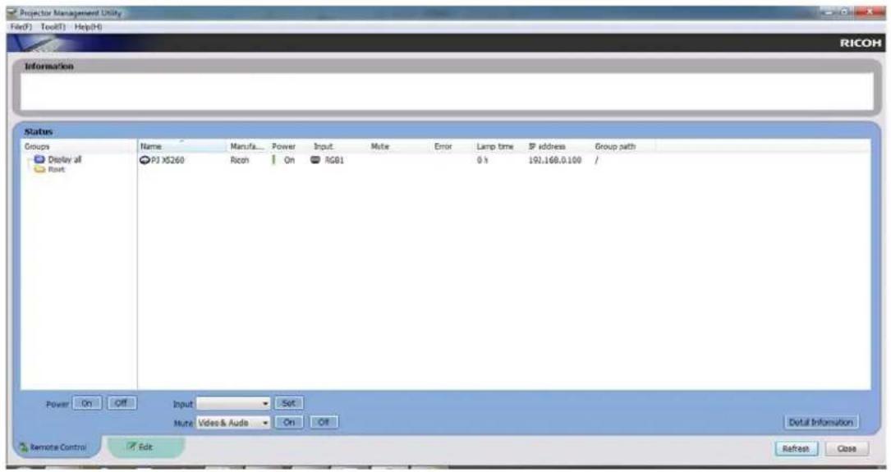Maximize the Projector Management Utility window
This screenshot has height=472, width=891.
[845, 12]
